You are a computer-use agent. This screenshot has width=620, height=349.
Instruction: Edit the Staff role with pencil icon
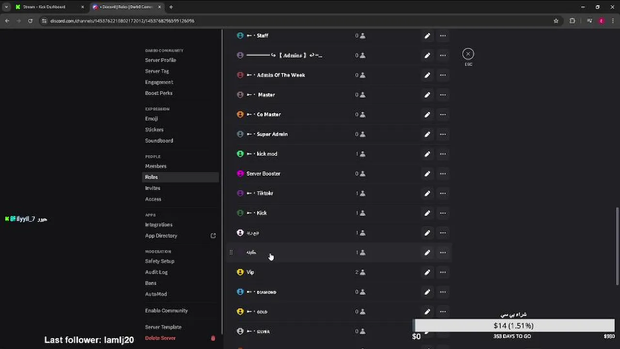427,36
